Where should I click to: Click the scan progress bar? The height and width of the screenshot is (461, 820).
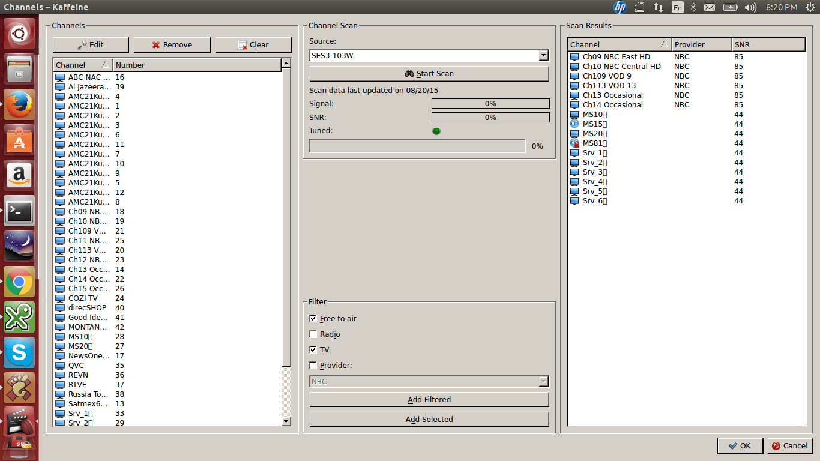tap(417, 146)
